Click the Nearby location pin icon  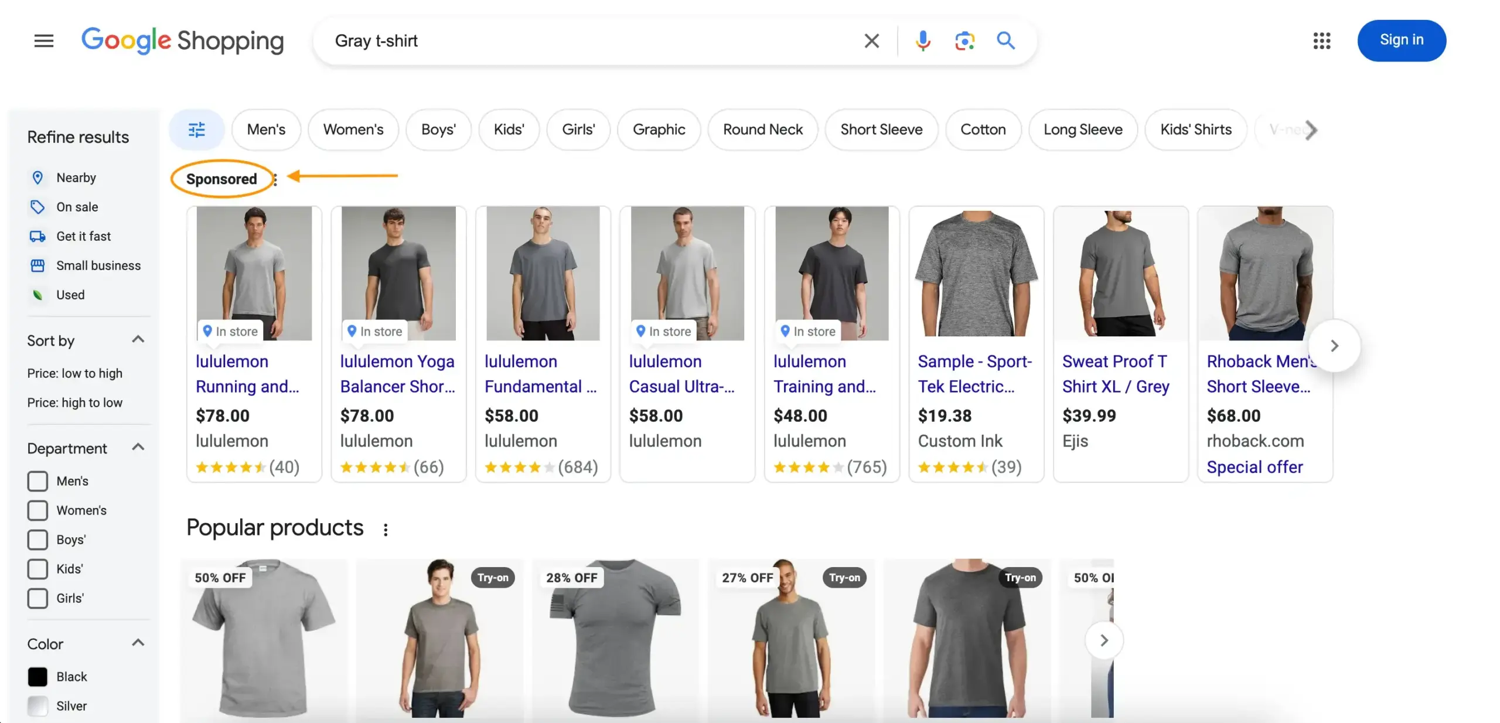coord(37,178)
